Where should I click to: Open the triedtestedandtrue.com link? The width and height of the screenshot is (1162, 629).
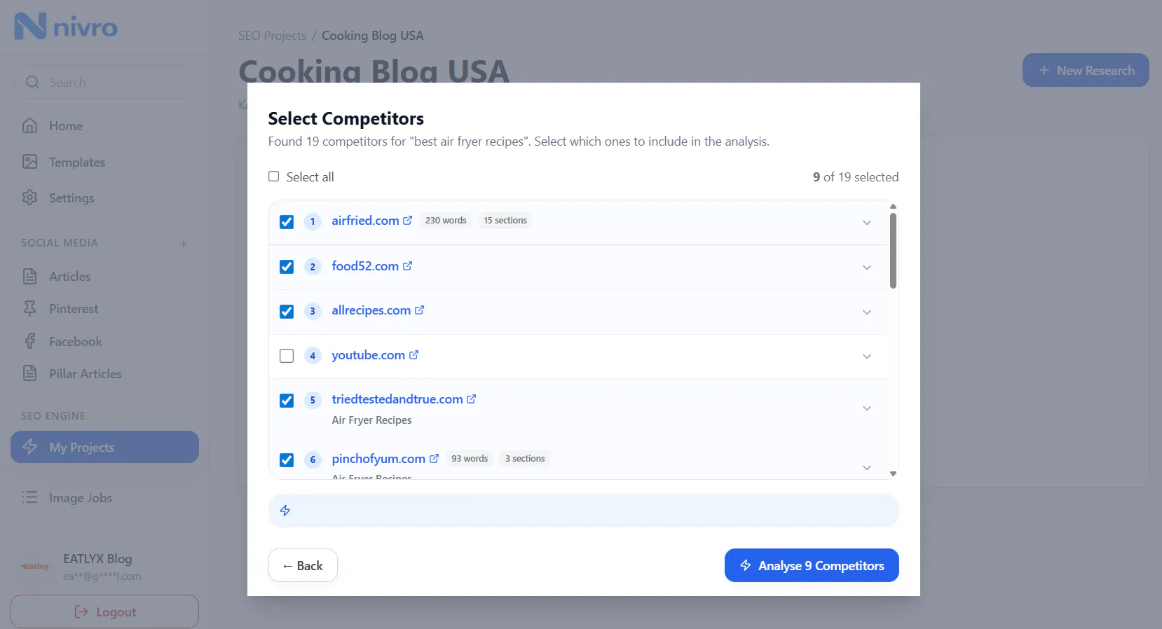pyautogui.click(x=397, y=399)
